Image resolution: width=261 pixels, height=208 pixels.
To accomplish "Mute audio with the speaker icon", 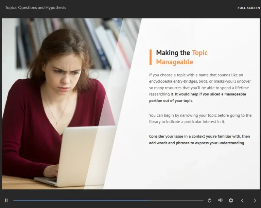I will [220, 200].
